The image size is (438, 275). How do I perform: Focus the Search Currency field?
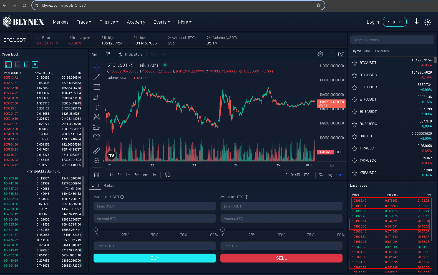point(392,40)
